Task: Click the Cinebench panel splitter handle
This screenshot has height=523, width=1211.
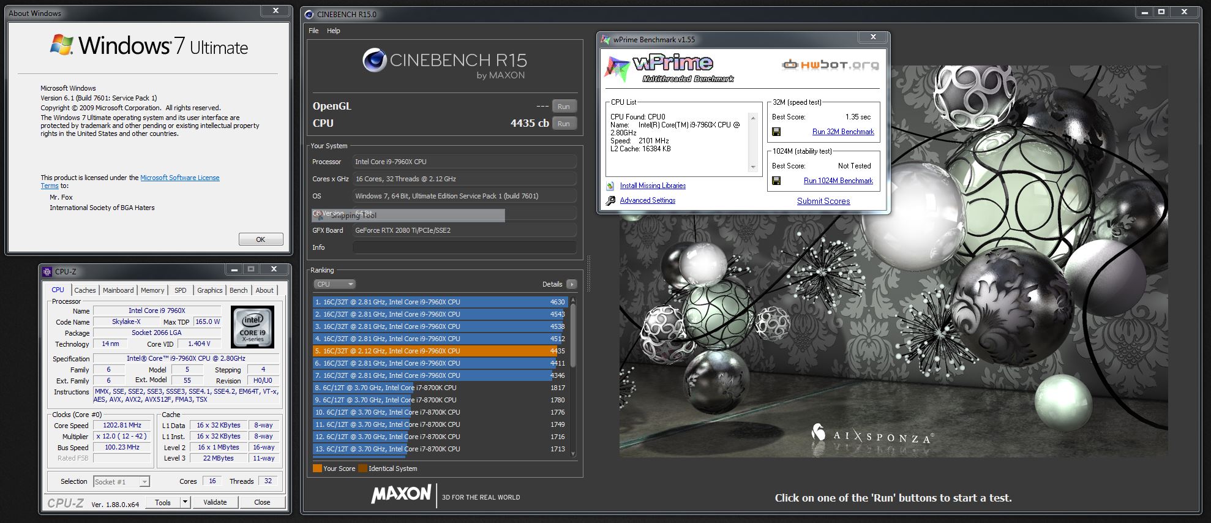Action: [x=589, y=273]
